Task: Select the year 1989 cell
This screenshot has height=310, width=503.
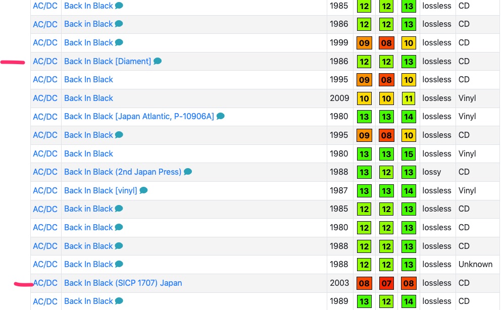Action: [339, 301]
